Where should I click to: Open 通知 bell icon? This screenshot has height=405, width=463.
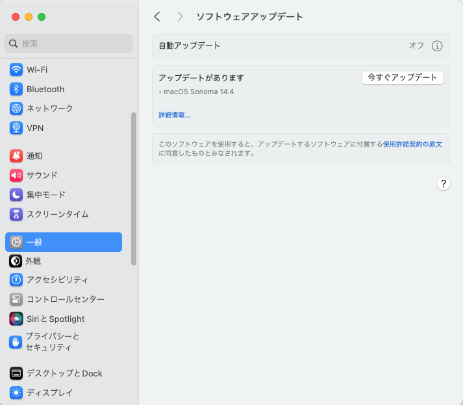pyautogui.click(x=16, y=156)
